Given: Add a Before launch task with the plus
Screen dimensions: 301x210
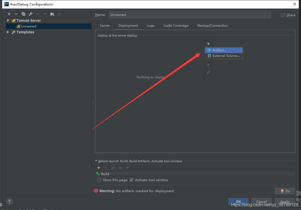Looking at the screenshot, I should (99, 168).
